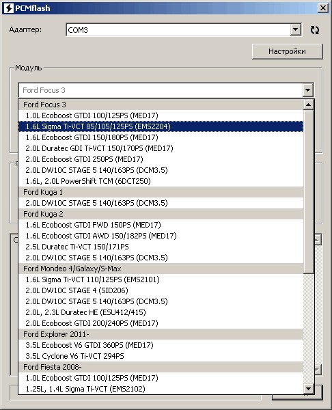This screenshot has width=332, height=410.
Task: Pick 3.5L Cyclone V6 Ti-VCT 294PS
Action: pos(161,356)
